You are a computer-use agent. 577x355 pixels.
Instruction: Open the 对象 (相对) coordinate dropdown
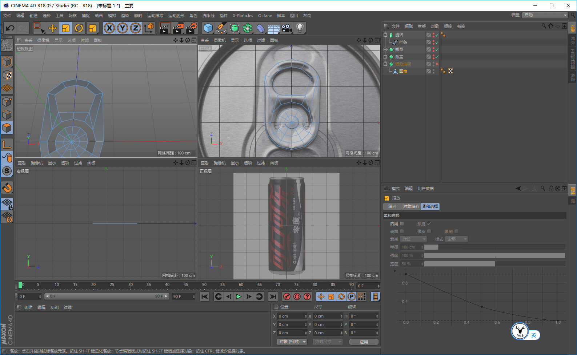[292, 342]
